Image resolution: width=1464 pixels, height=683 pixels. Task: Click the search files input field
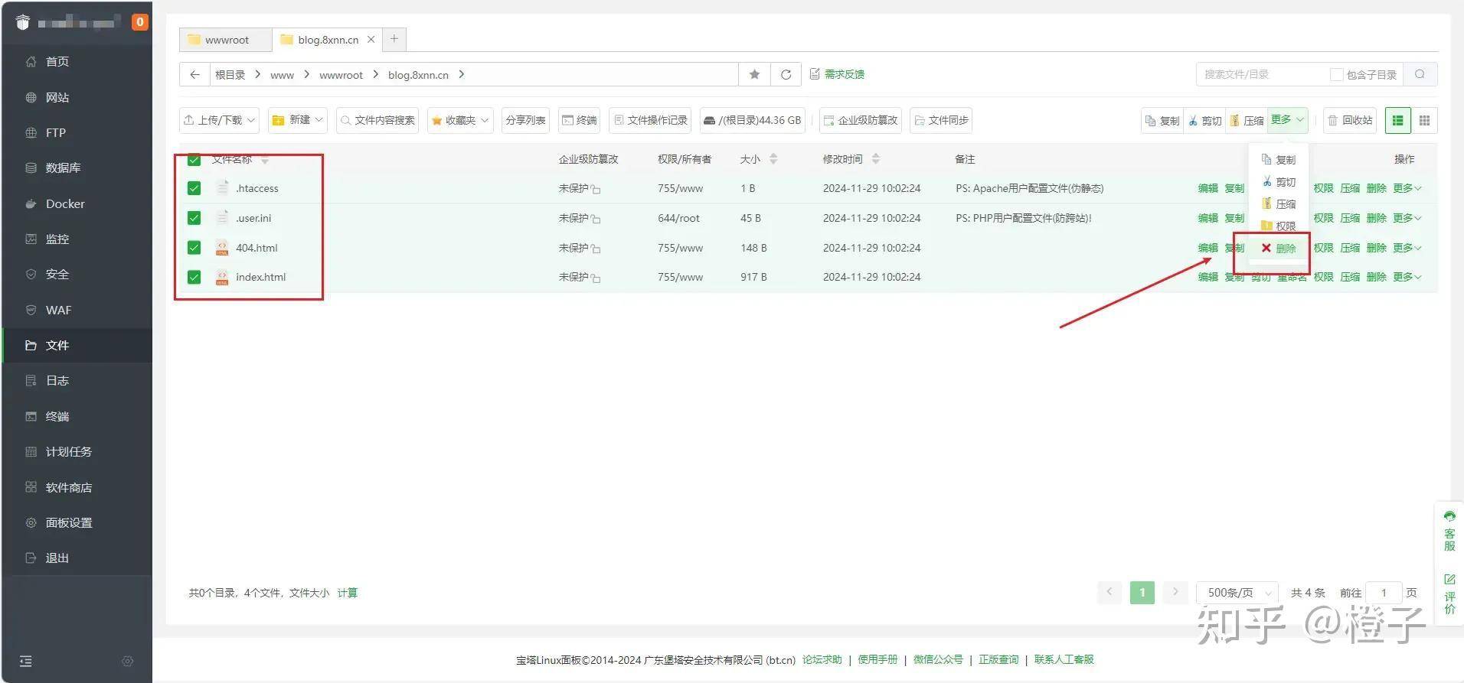(1262, 74)
